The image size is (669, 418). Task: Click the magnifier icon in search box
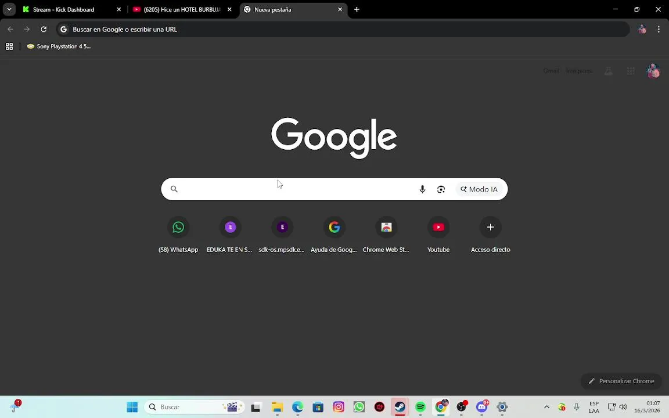174,189
